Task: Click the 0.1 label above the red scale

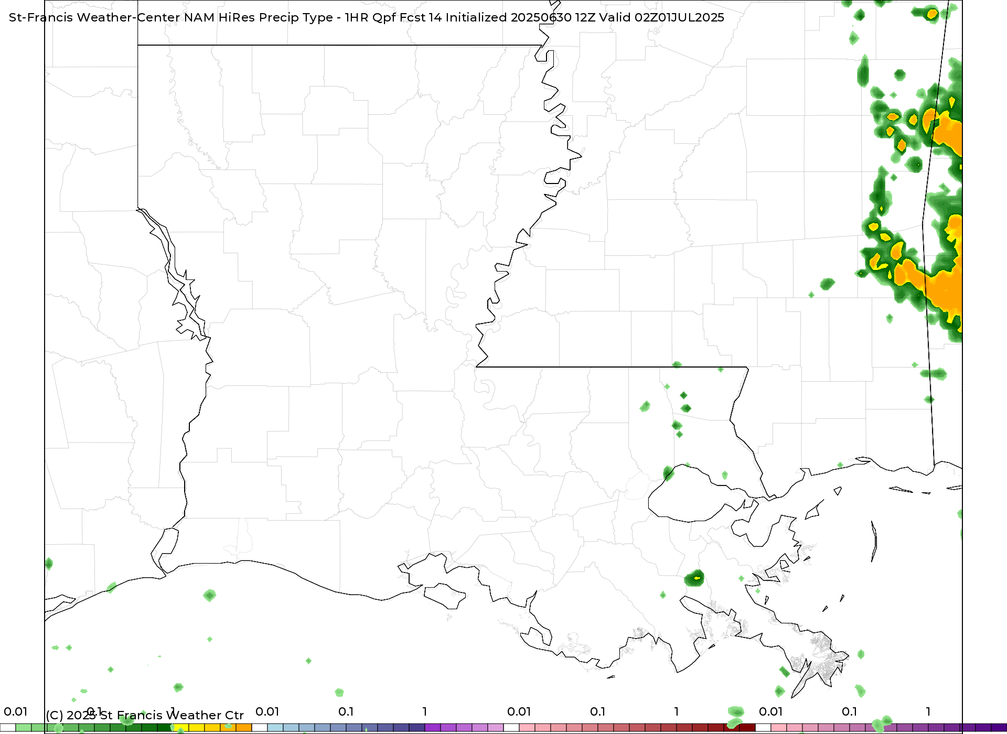Action: click(597, 711)
